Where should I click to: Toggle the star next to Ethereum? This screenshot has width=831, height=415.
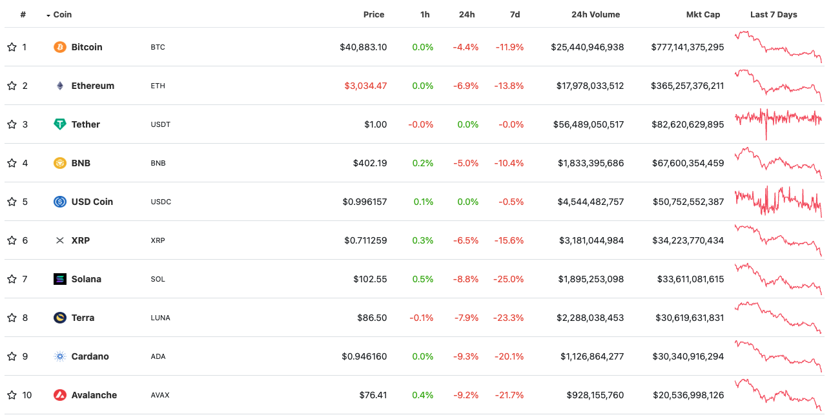click(x=12, y=86)
